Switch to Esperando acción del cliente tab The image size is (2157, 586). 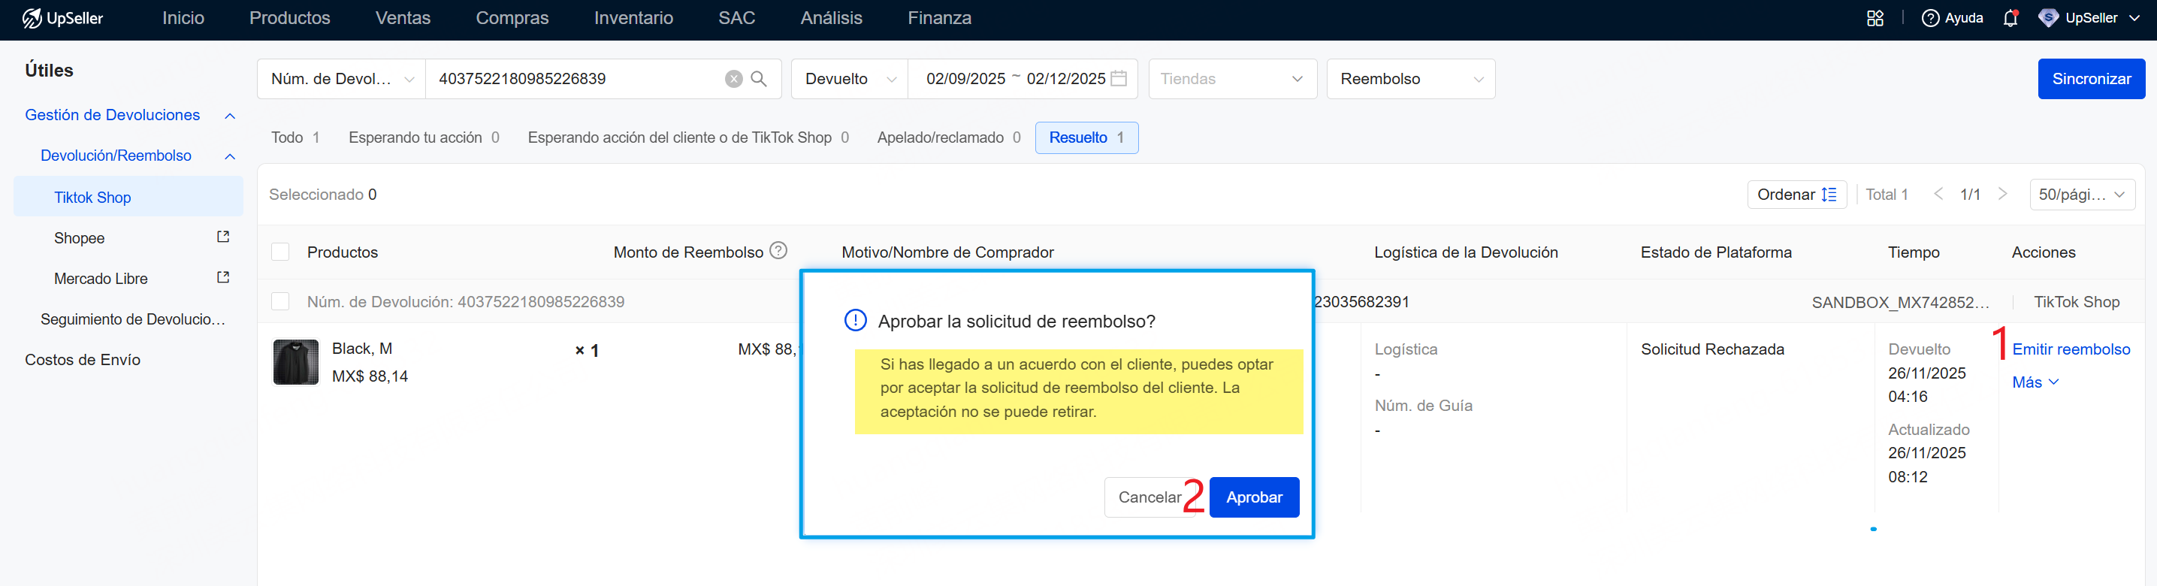point(688,137)
